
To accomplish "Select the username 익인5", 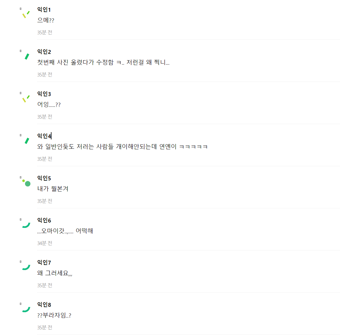I will (44, 178).
